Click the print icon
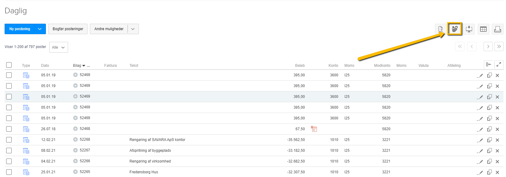 pos(497,29)
